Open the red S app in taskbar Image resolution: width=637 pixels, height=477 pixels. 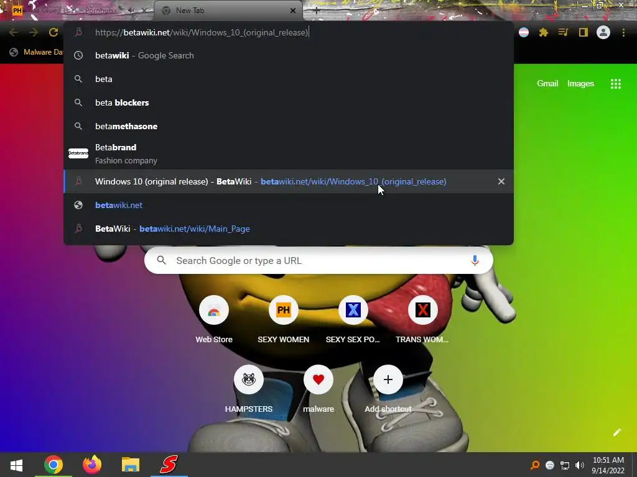(169, 465)
